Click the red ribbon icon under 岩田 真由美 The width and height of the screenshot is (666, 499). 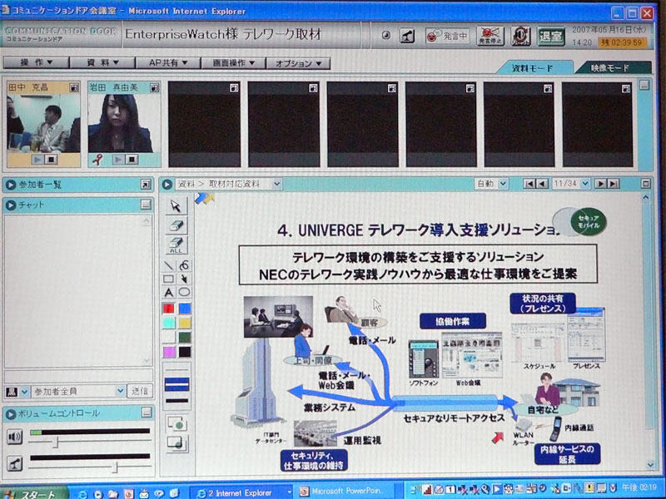point(97,160)
